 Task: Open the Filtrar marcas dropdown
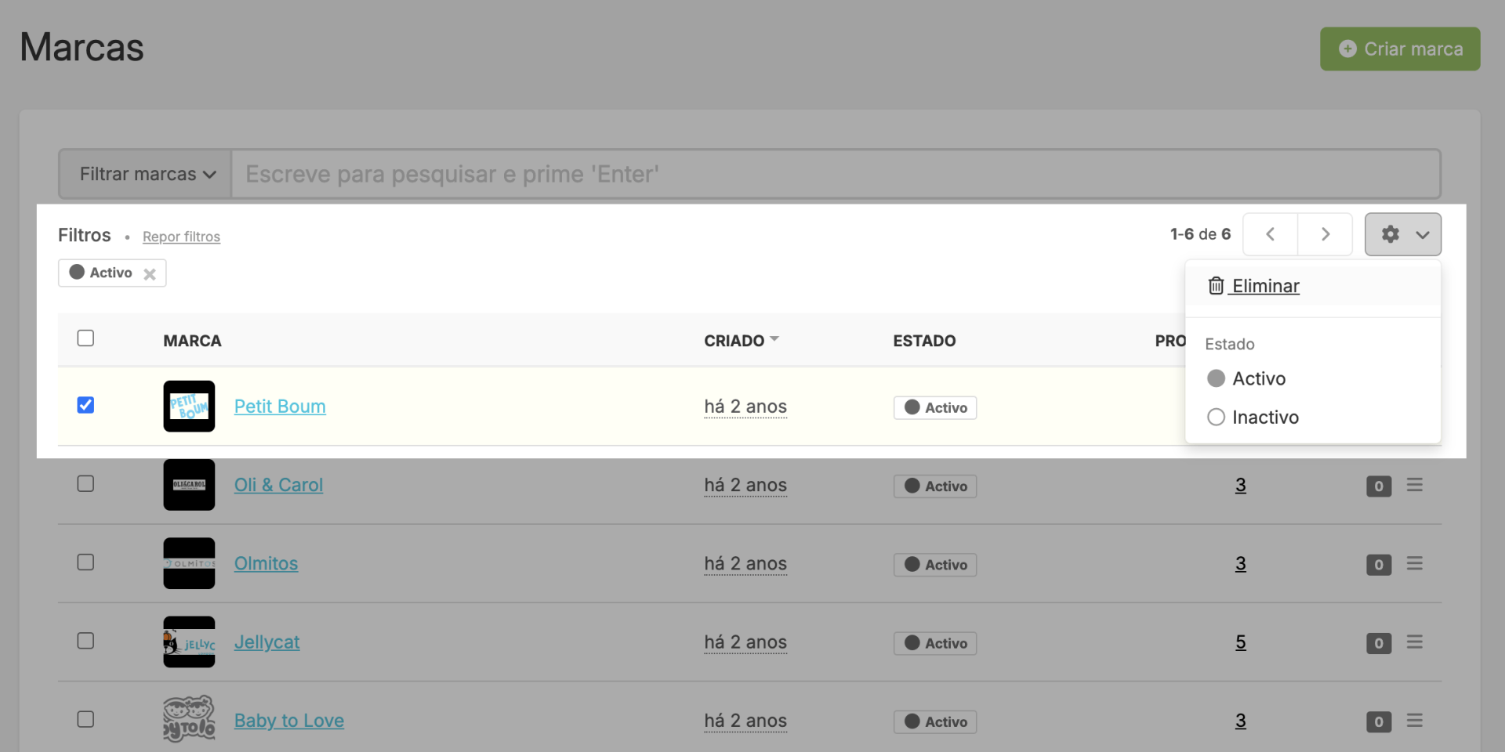click(x=146, y=174)
